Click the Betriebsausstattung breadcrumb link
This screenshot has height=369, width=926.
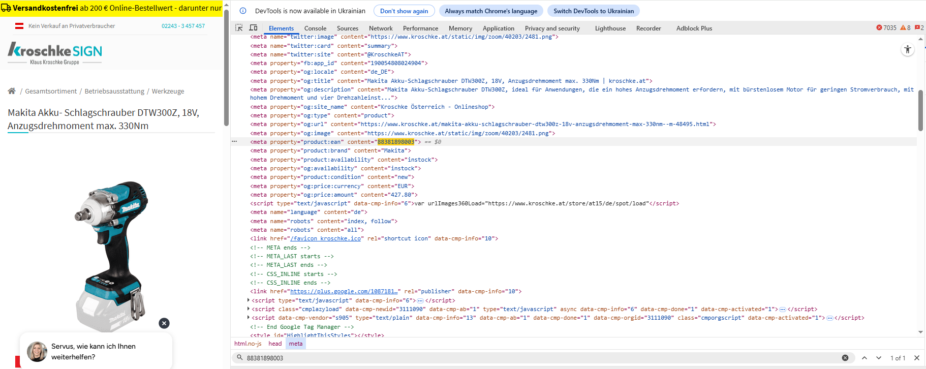click(x=114, y=91)
